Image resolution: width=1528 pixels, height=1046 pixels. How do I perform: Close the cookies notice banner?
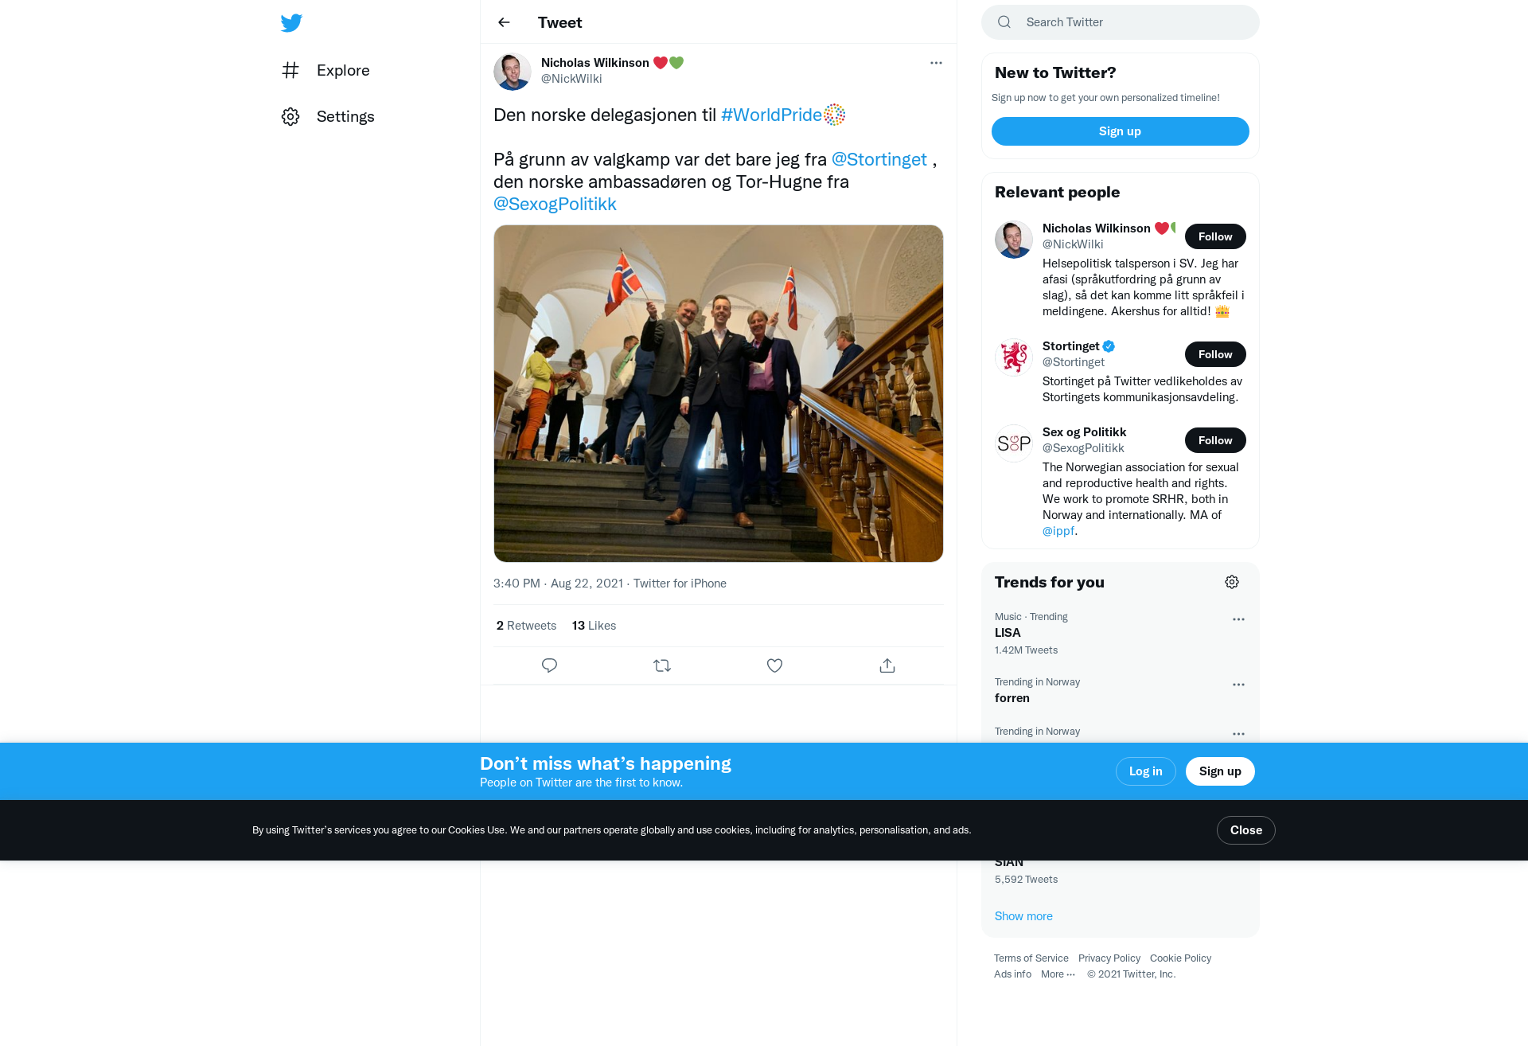tap(1245, 830)
